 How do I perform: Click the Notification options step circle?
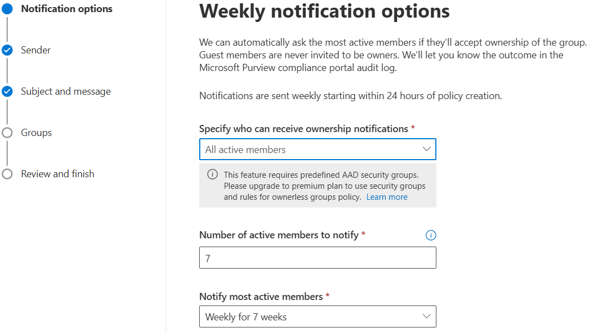[x=7, y=9]
